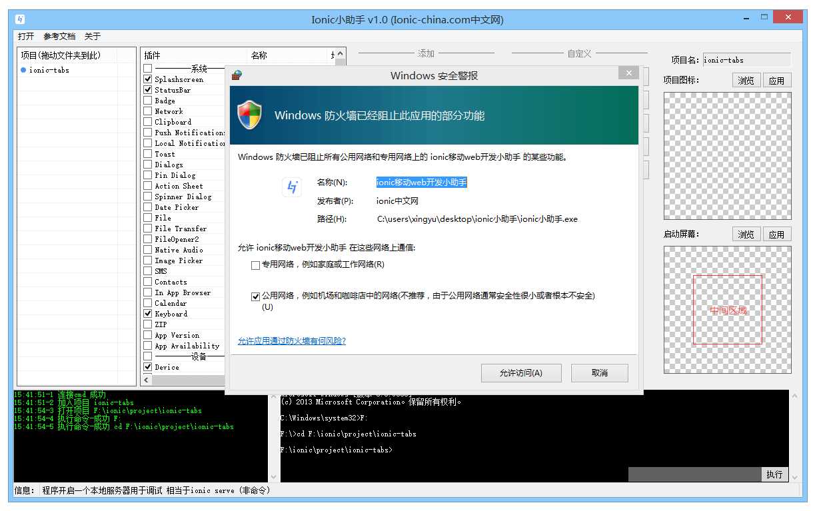Select Date Picker plugin row
Image resolution: width=819 pixels, height=511 pixels.
point(177,207)
